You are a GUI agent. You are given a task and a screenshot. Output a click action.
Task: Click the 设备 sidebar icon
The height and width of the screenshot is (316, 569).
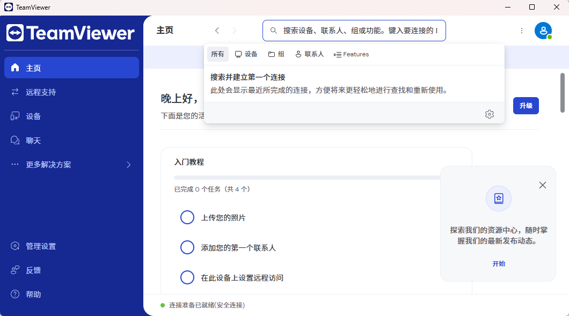coord(15,116)
